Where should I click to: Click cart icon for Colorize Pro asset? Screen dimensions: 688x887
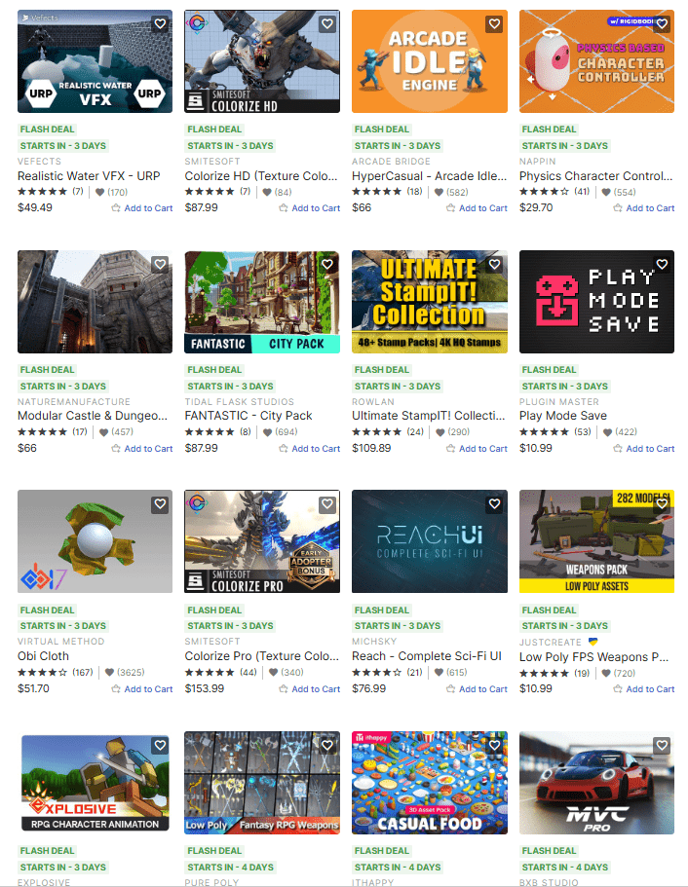pos(284,689)
